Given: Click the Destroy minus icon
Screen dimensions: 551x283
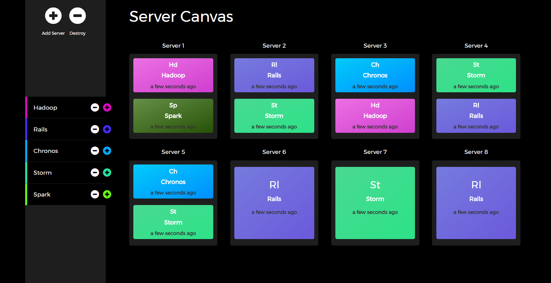Looking at the screenshot, I should (78, 16).
